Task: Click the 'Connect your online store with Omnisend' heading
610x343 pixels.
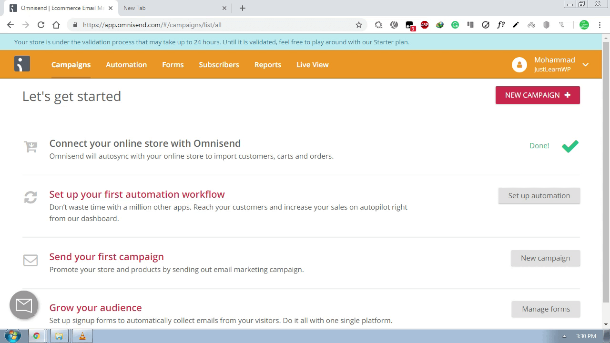Action: pyautogui.click(x=145, y=143)
